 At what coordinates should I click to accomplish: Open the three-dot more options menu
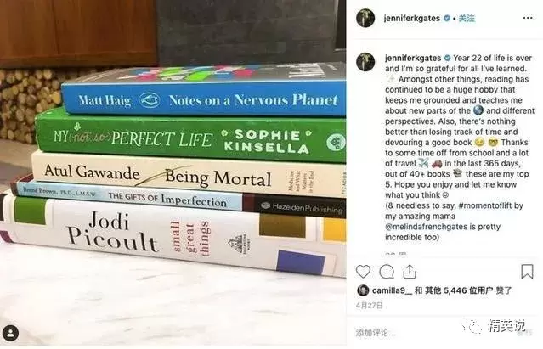coord(528,18)
